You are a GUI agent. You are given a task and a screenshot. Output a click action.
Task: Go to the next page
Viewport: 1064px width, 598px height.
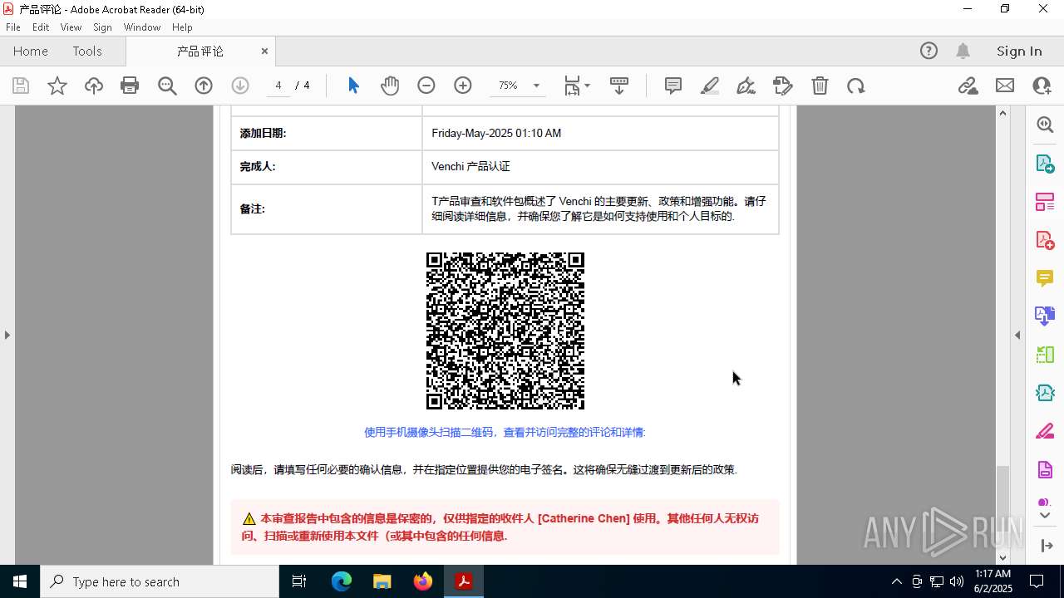(x=240, y=86)
